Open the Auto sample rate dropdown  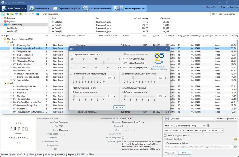click(217, 130)
